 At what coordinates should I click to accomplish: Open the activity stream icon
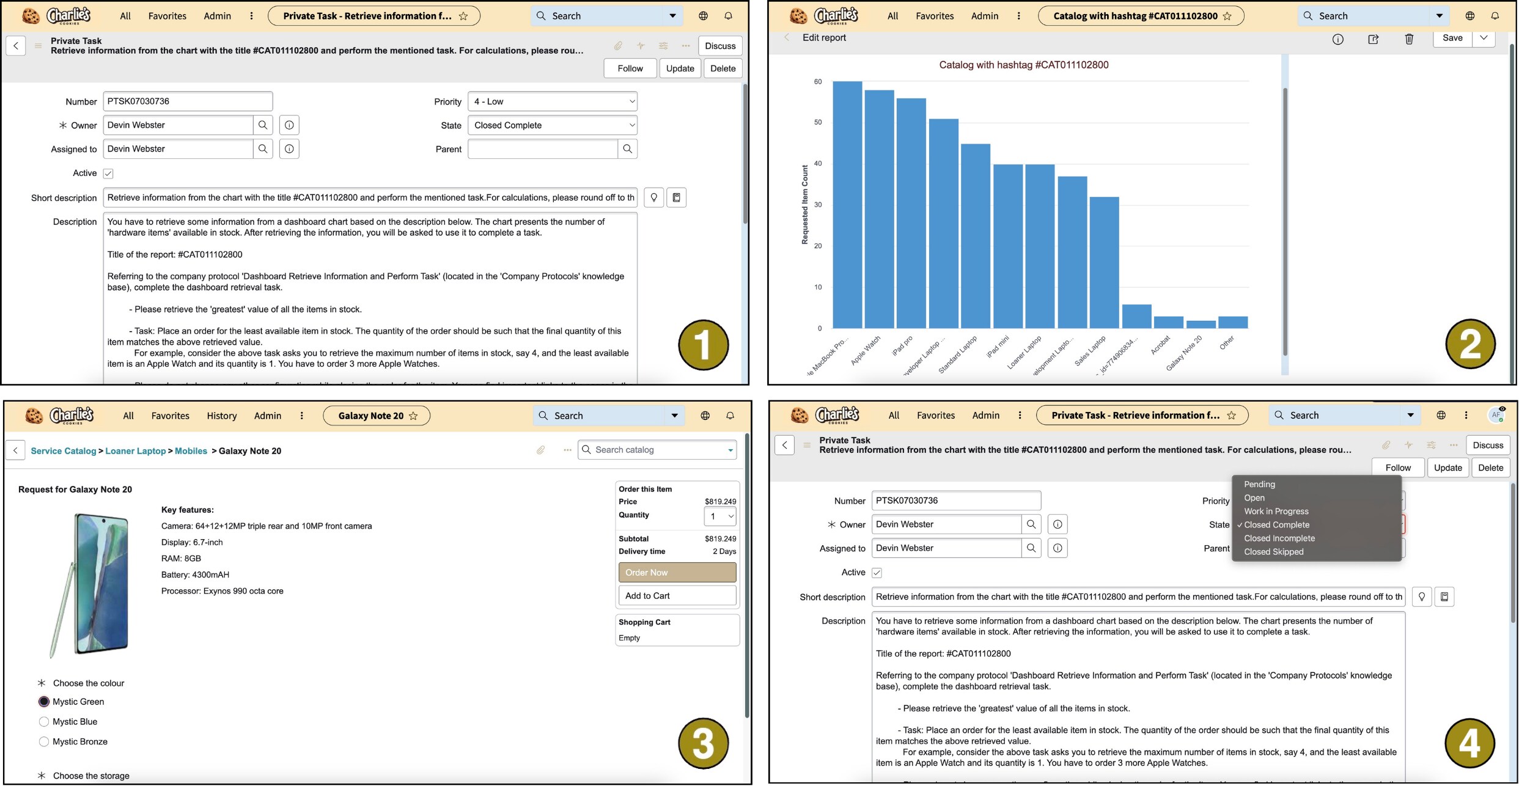641,45
